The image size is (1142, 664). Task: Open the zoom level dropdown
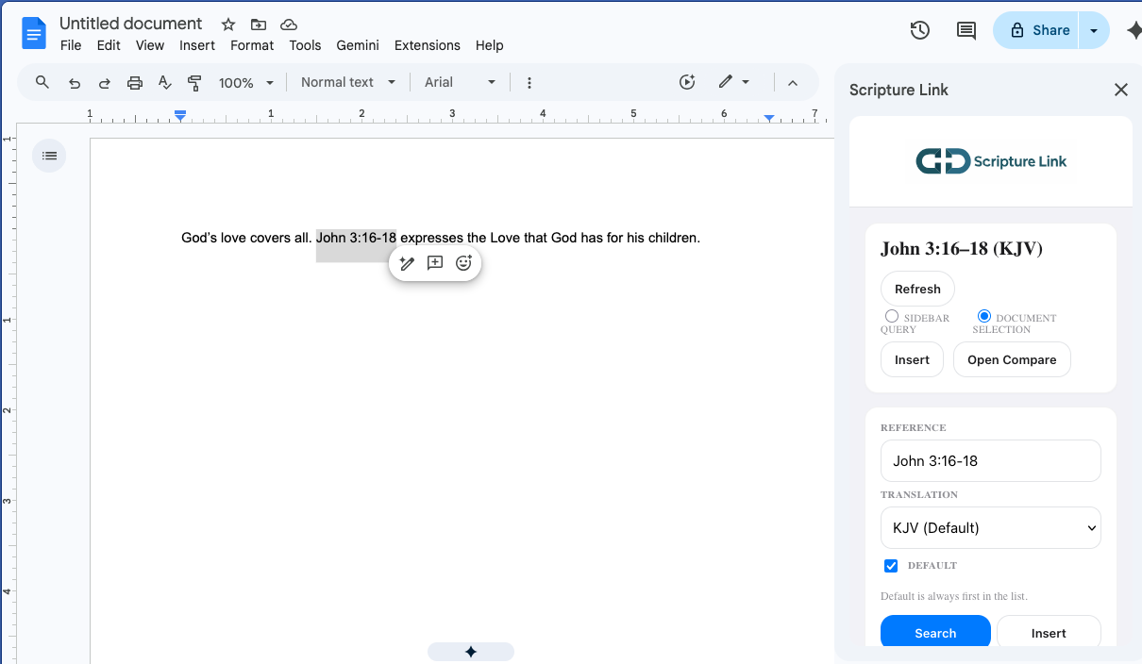[x=246, y=83]
